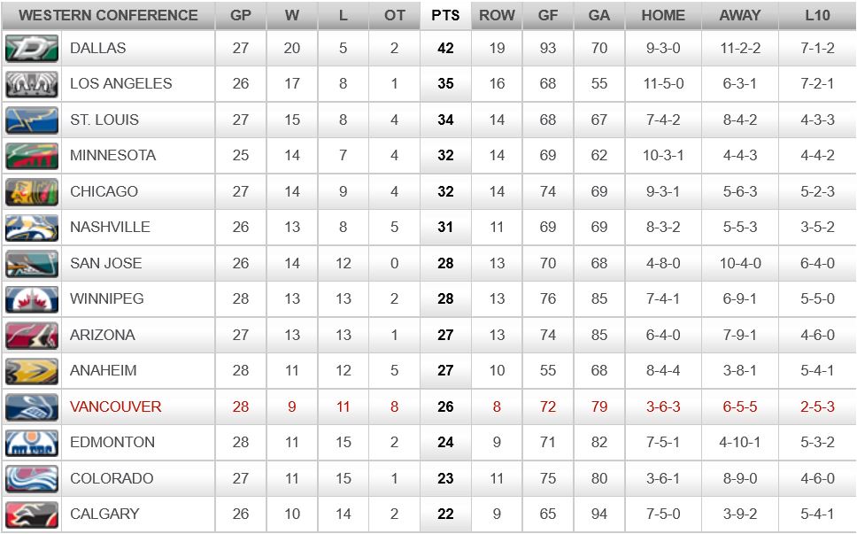Click the Los Angeles Kings logo

coord(32,84)
